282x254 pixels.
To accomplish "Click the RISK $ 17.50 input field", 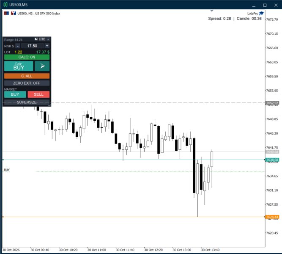I will click(x=33, y=46).
